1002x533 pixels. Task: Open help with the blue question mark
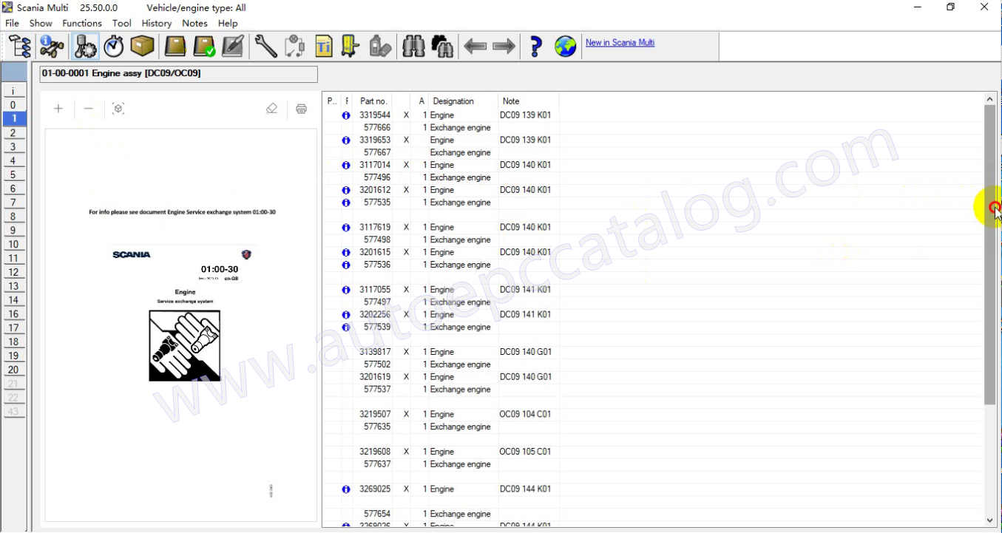coord(536,47)
